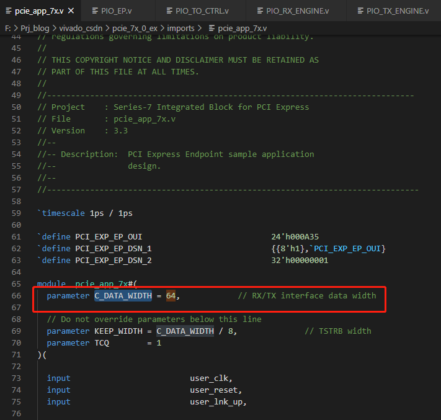Viewport: 441px width, 420px height.
Task: Click the '// TSTRB width' comment
Action: point(338,331)
